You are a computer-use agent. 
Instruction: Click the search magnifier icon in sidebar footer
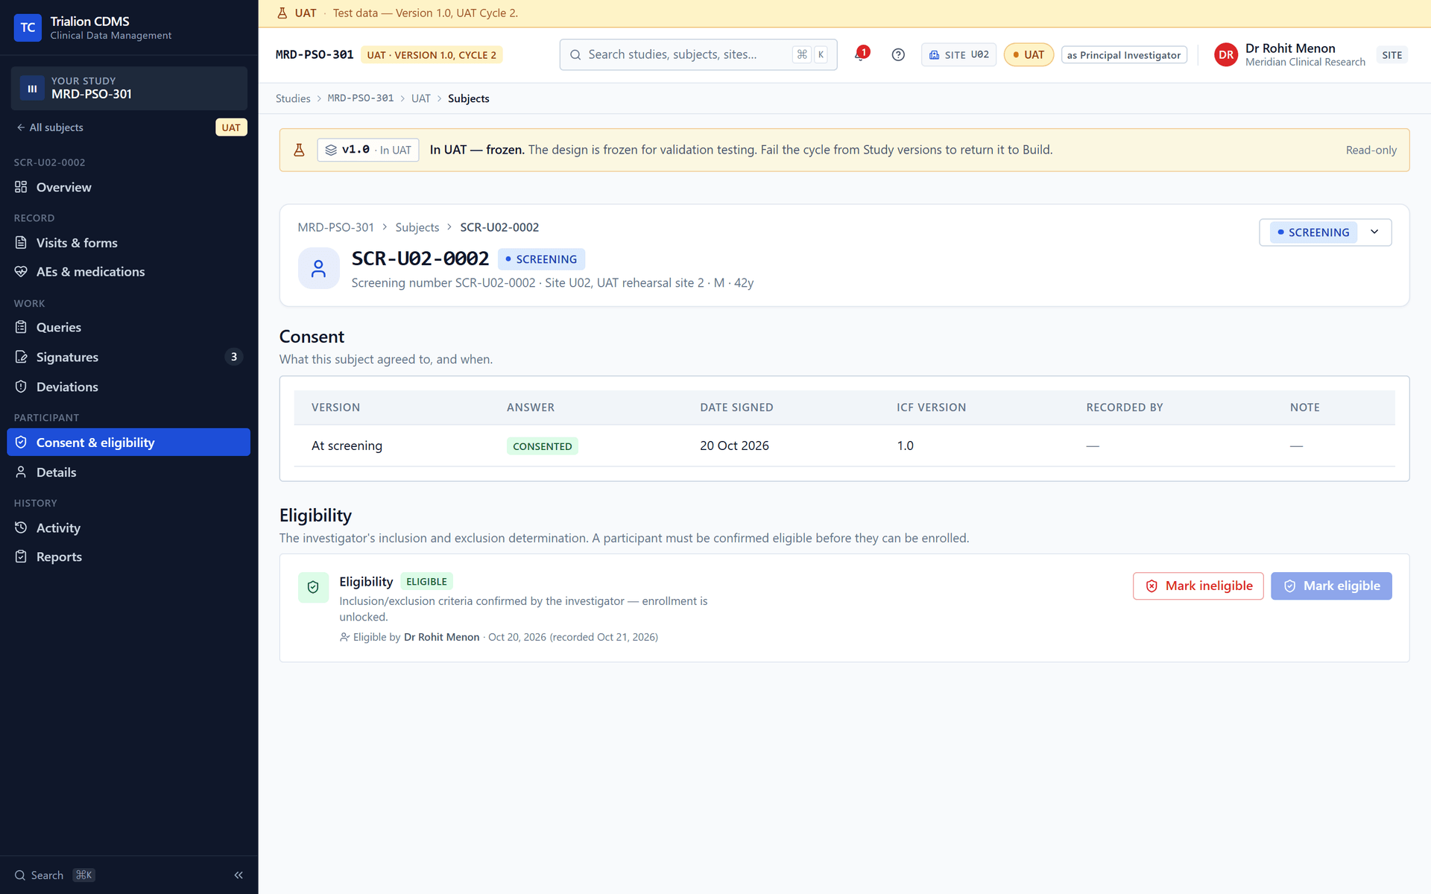coord(20,875)
